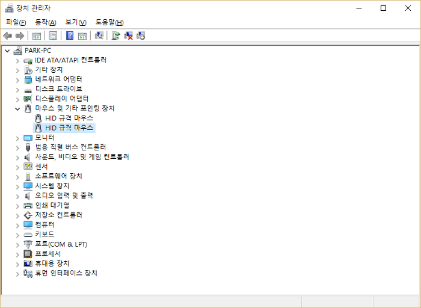The image size is (421, 308).
Task: Collapse the PARK-PC root node
Action: coord(7,51)
